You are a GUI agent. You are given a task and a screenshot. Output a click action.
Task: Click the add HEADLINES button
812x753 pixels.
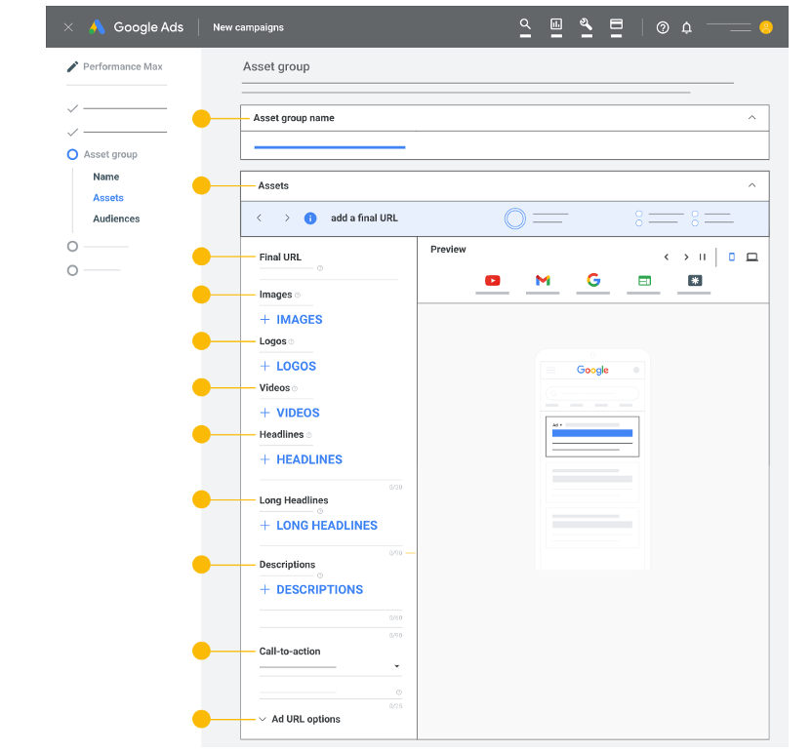coord(301,459)
